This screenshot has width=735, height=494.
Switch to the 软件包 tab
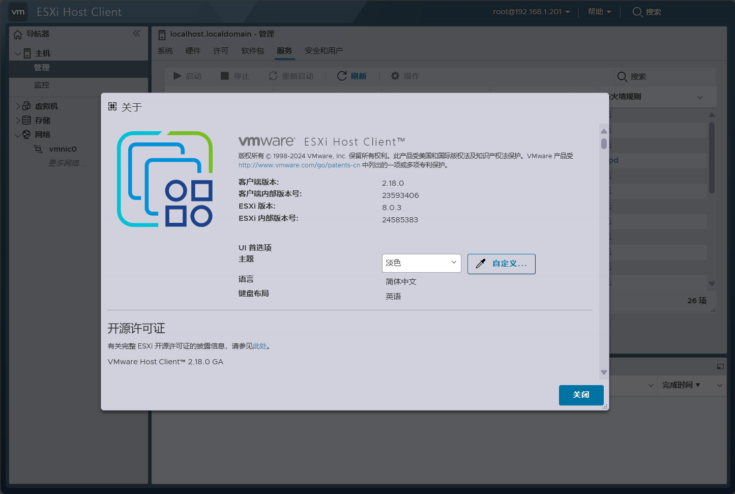pos(253,51)
